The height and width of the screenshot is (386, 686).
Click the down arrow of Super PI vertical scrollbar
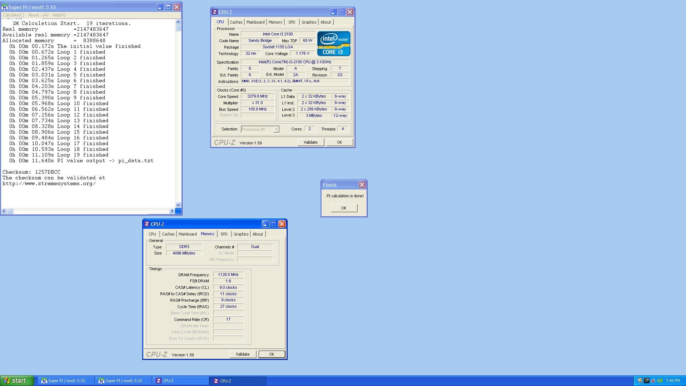(x=178, y=205)
